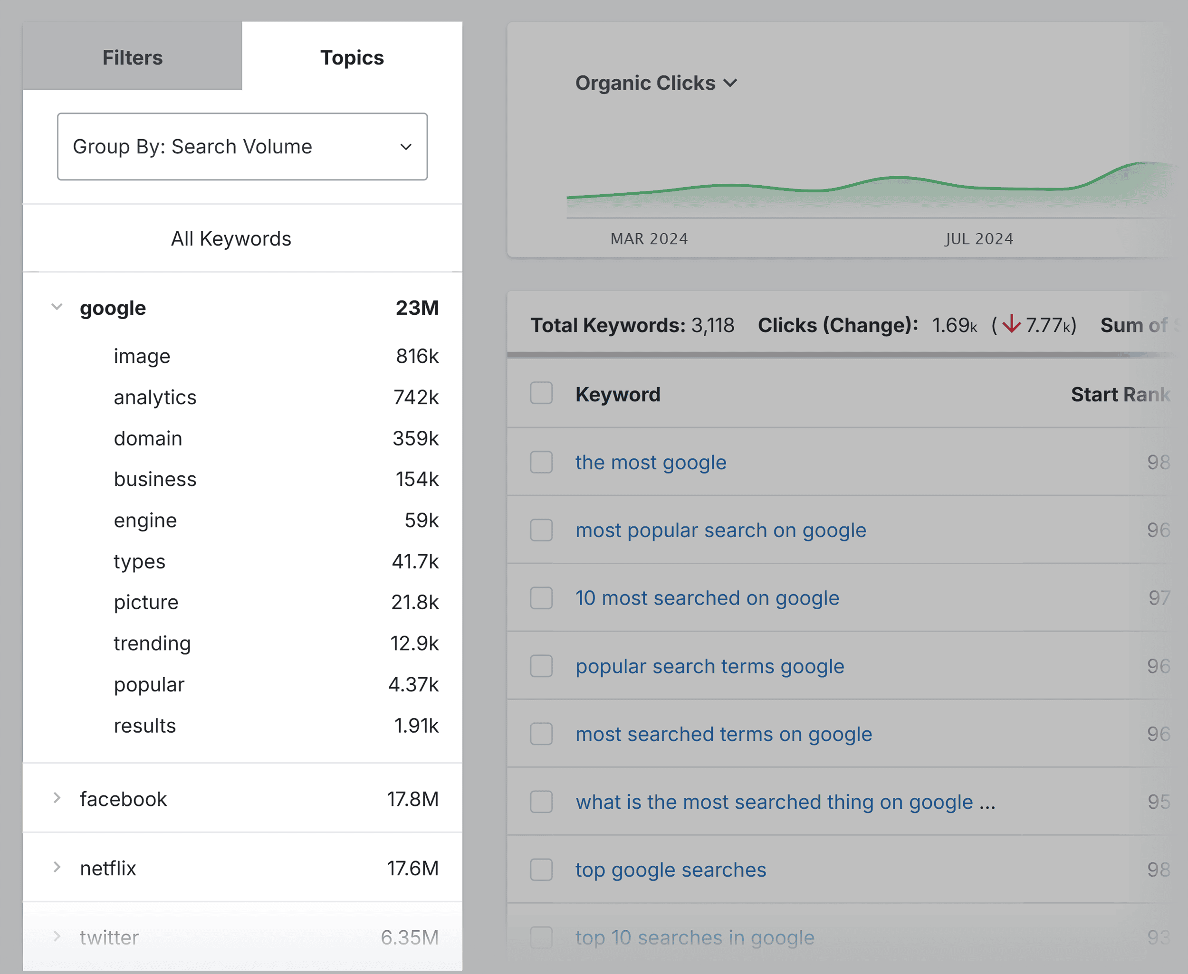Click the 23M search volume for google
This screenshot has height=974, width=1188.
(417, 308)
